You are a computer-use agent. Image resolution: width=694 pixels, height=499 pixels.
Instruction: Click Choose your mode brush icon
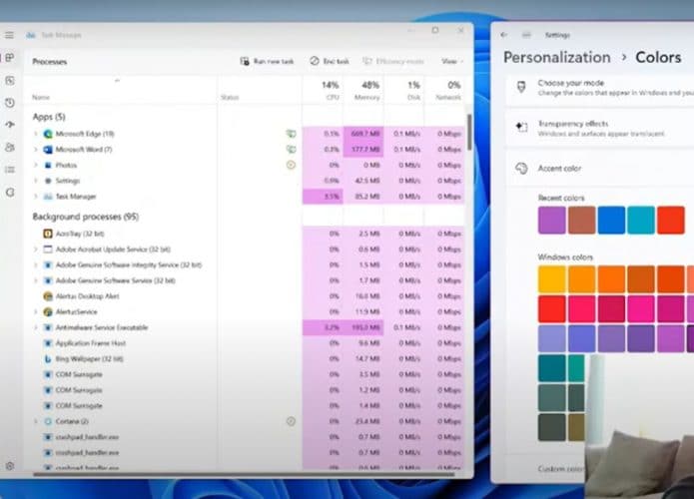click(521, 87)
